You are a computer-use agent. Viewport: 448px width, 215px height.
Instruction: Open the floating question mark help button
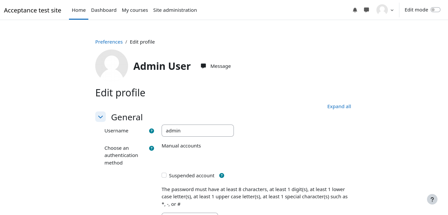click(x=432, y=199)
